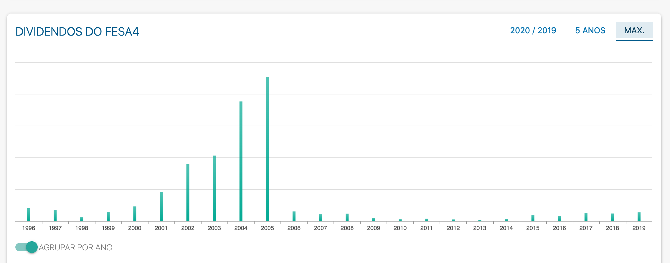
Task: Switch to the 2020 / 2019 tab
Action: [533, 31]
